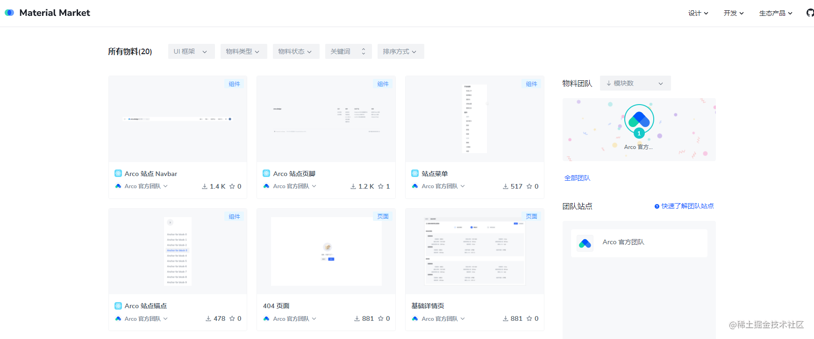Open the Arco 站点页脚 material title

click(294, 174)
